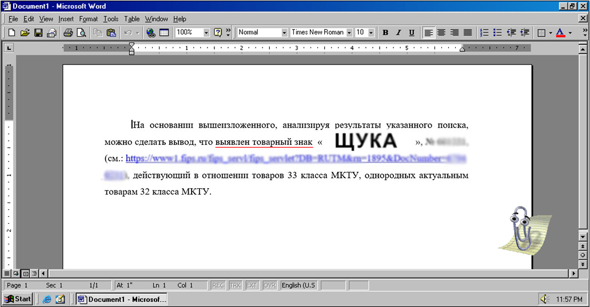
Task: Open the Help menu
Action: [x=180, y=19]
